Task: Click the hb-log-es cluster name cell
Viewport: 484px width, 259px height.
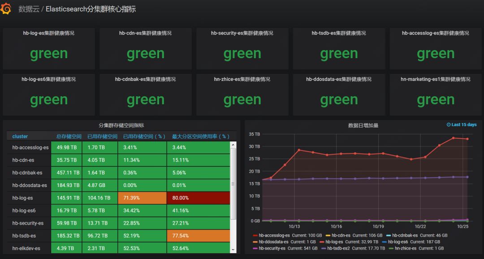Action: click(29, 198)
